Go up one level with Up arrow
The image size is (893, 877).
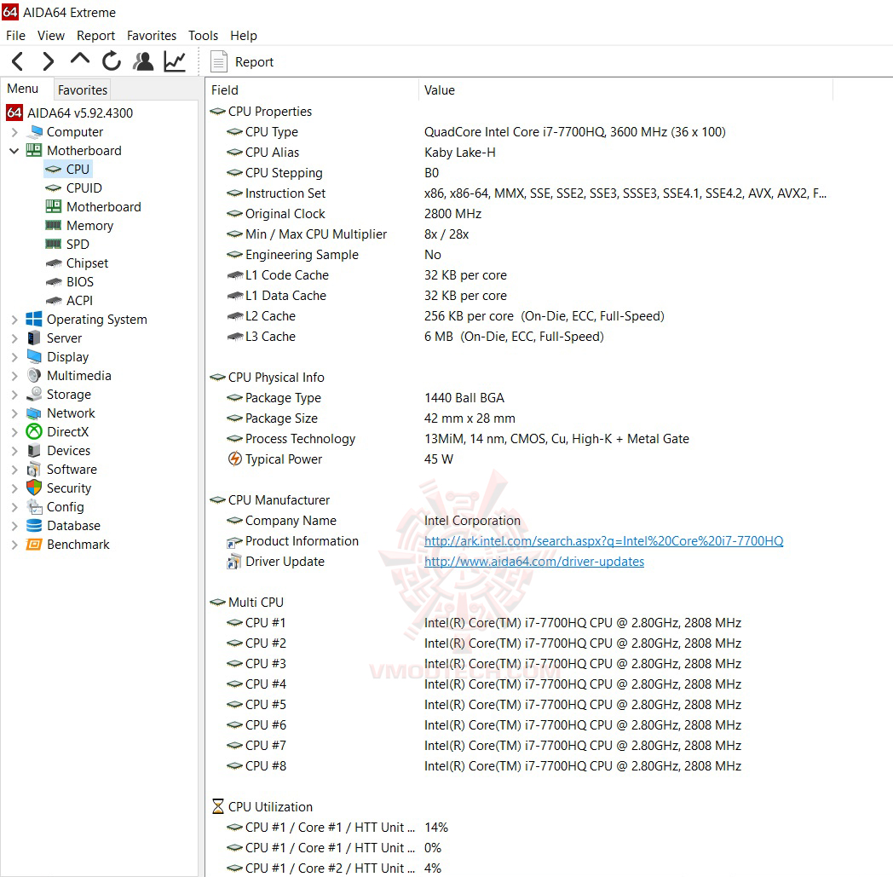point(80,59)
